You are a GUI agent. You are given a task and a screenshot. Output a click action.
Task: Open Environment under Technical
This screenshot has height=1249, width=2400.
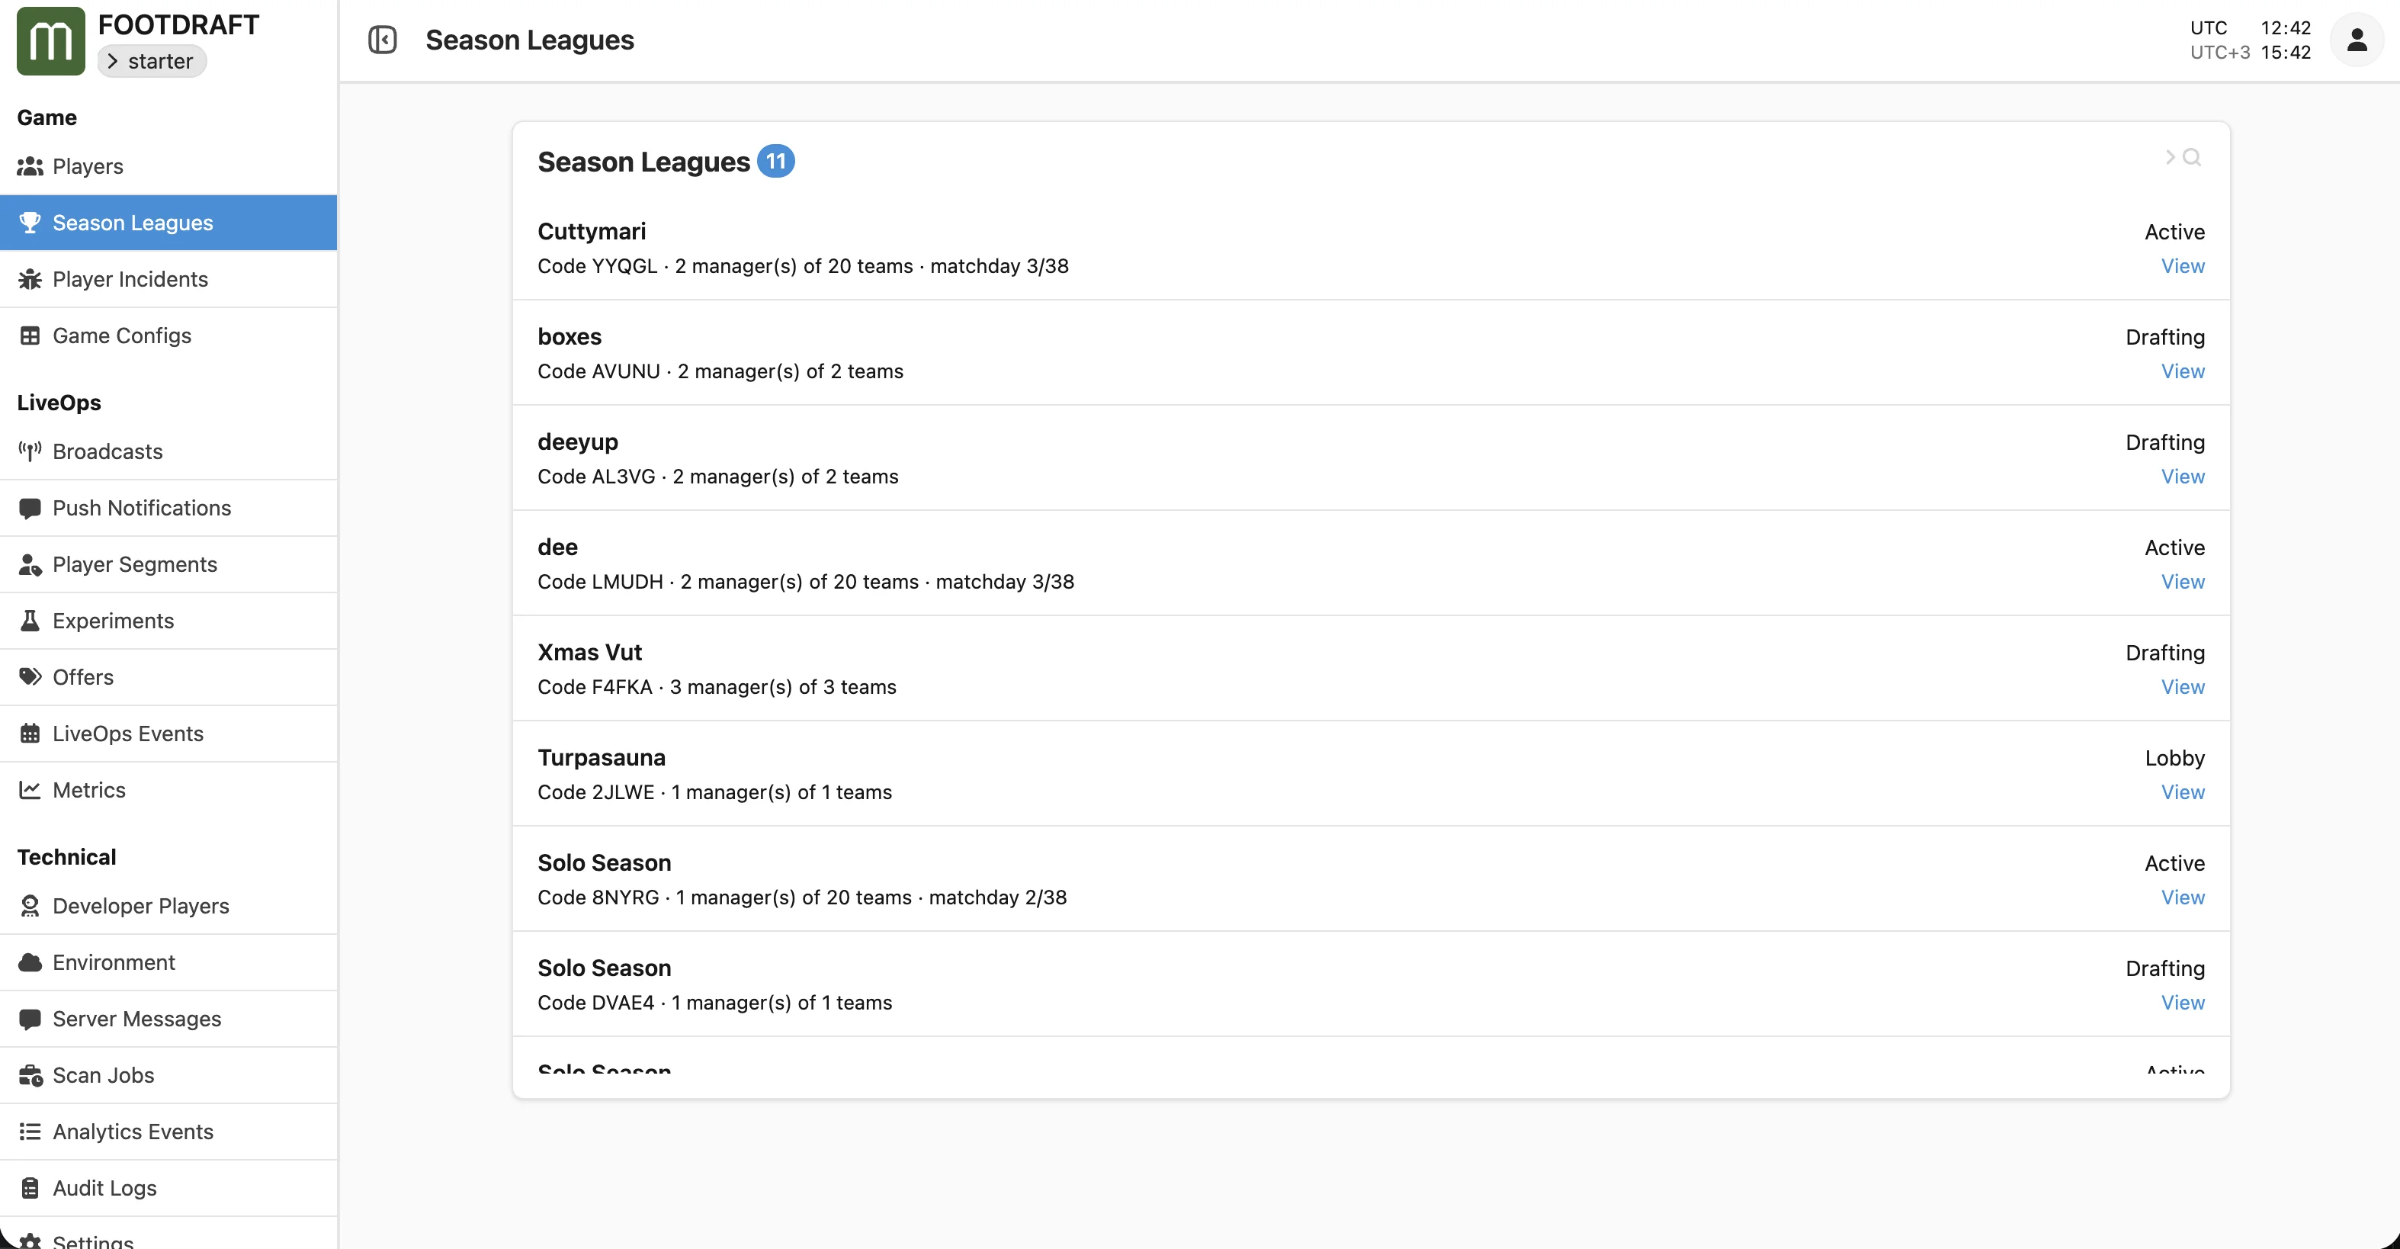(x=168, y=962)
